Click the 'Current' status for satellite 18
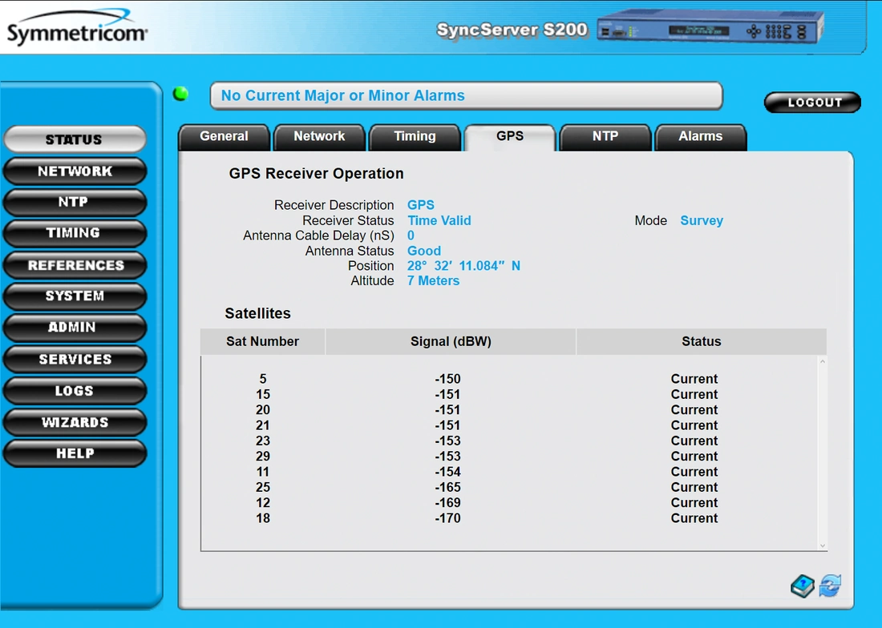 [x=694, y=518]
